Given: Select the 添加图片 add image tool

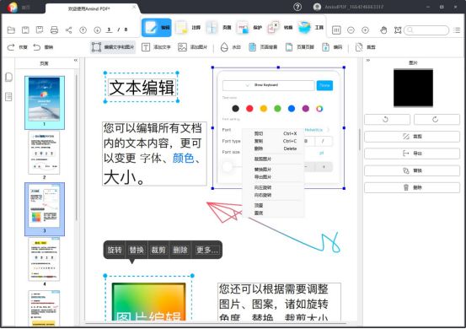Looking at the screenshot, I should tap(193, 47).
